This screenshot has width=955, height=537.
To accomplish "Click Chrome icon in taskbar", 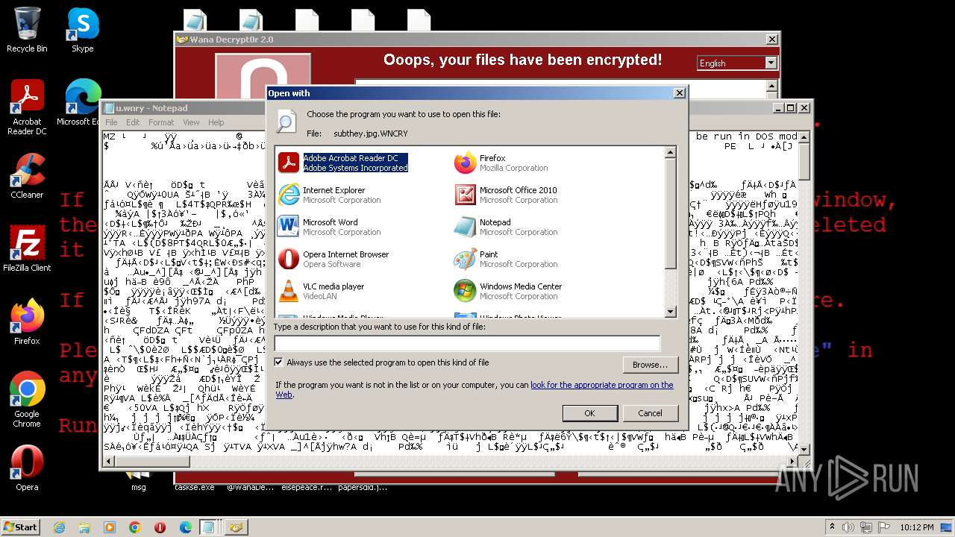I will coord(135,527).
